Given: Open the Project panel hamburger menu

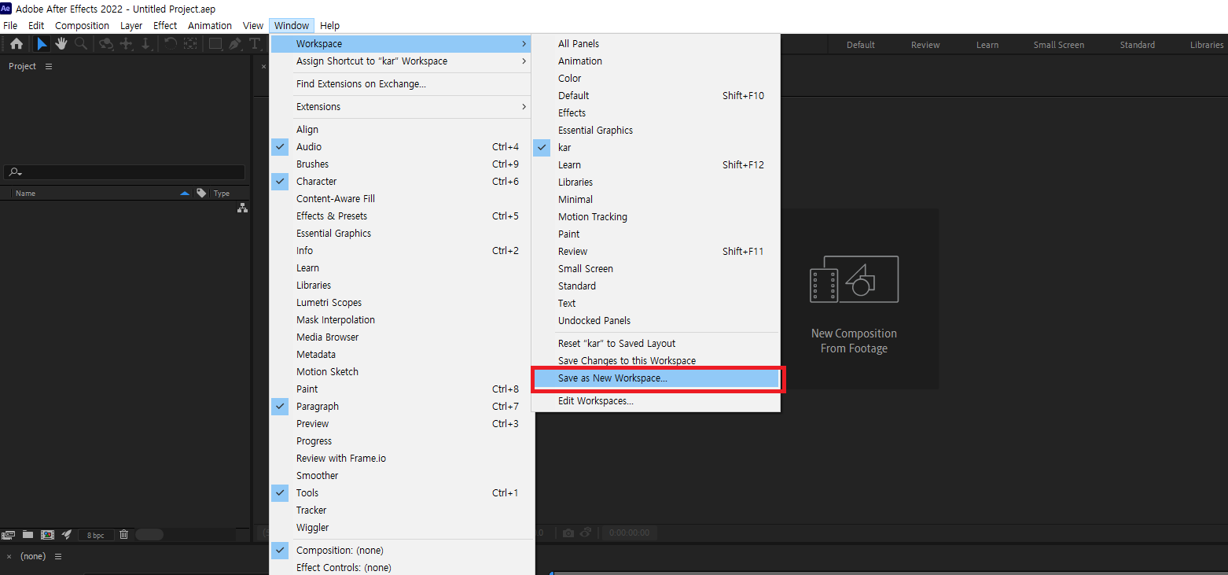Looking at the screenshot, I should pos(49,66).
